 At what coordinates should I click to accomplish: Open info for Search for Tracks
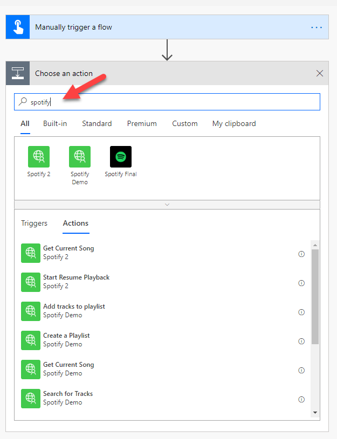pyautogui.click(x=301, y=400)
